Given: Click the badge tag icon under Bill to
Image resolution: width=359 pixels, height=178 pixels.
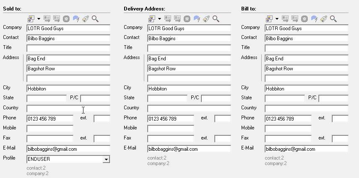Looking at the screenshot, I should tap(324, 19).
